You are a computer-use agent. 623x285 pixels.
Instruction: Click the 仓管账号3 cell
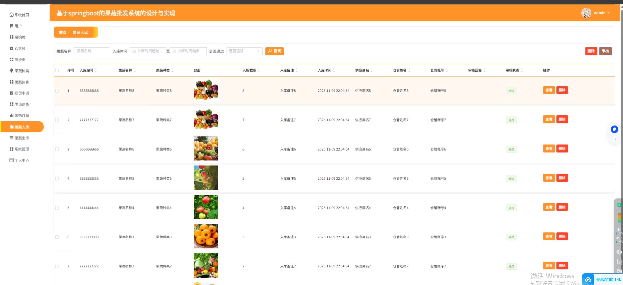point(438,237)
